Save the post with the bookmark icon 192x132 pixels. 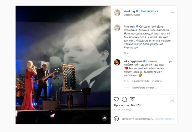[x=172, y=99]
